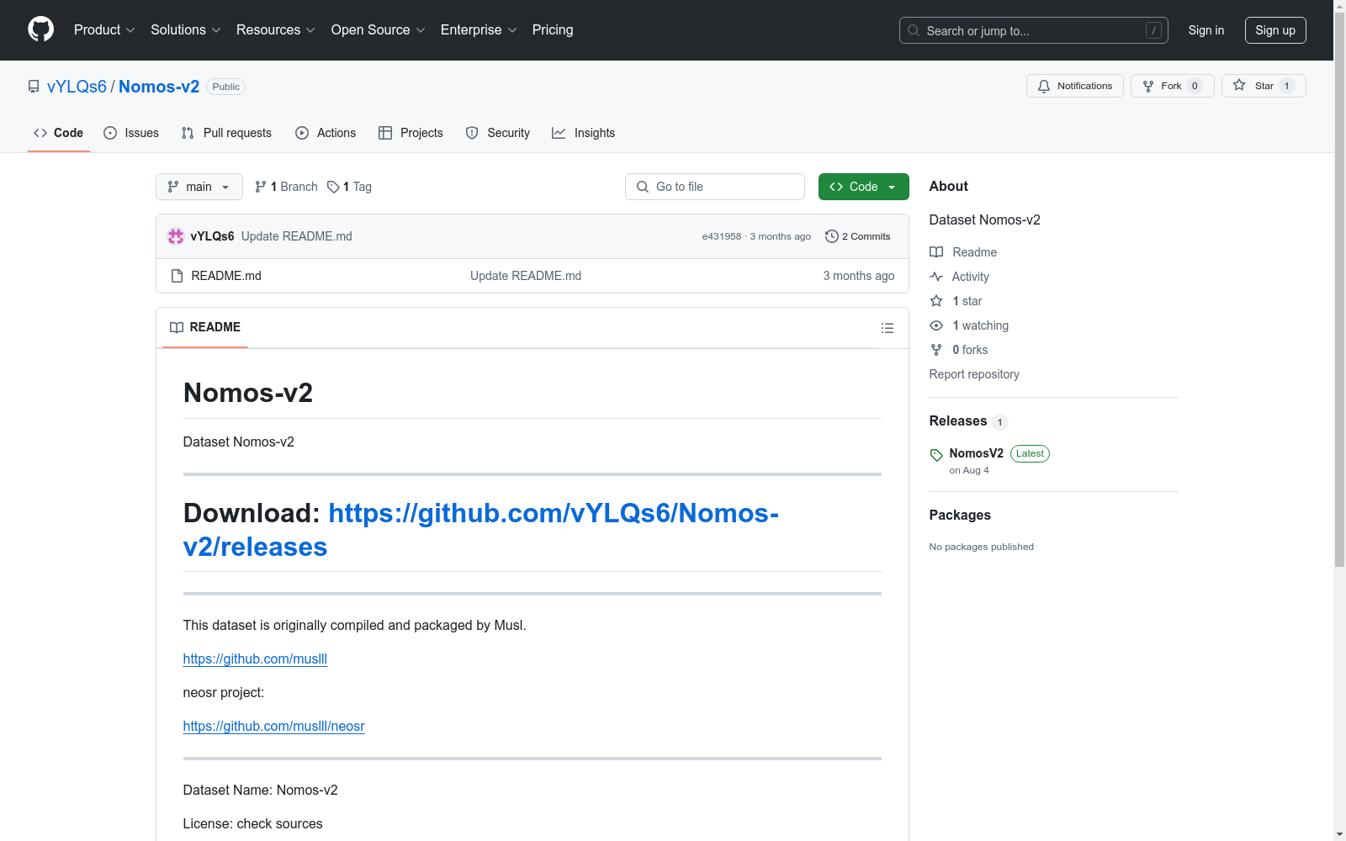The width and height of the screenshot is (1346, 841).
Task: Click the fork icon next to 0 forks
Action: coord(936,350)
